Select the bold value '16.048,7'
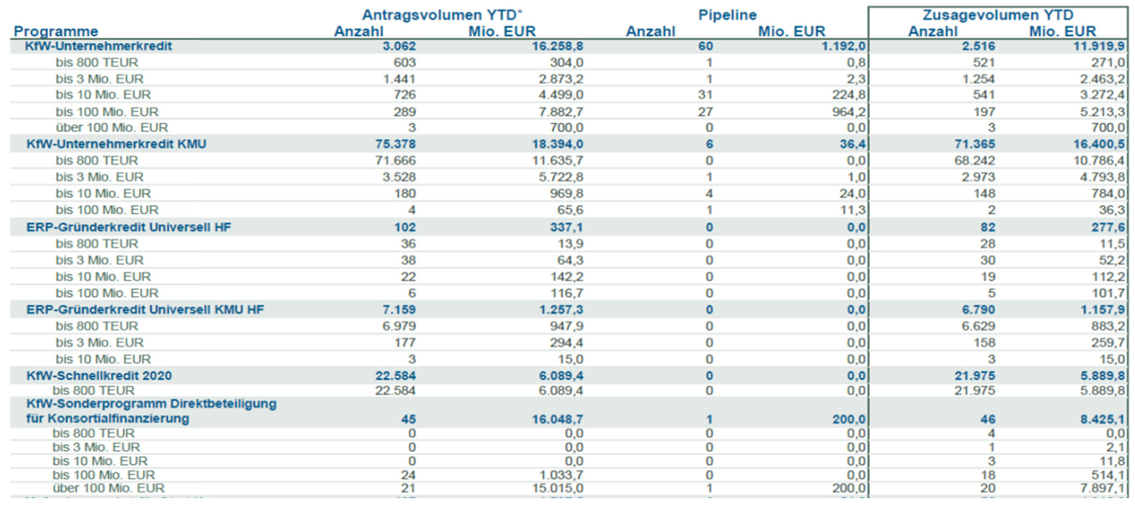 (557, 419)
